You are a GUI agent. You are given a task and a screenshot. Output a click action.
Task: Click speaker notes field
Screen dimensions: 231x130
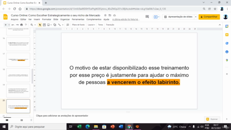[128, 116]
